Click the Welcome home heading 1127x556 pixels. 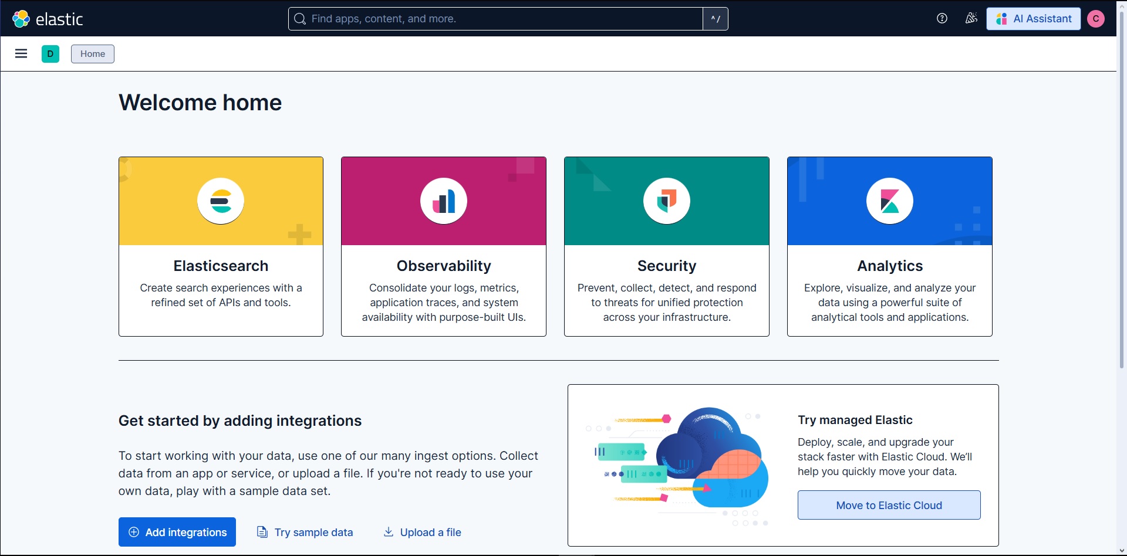pyautogui.click(x=200, y=103)
